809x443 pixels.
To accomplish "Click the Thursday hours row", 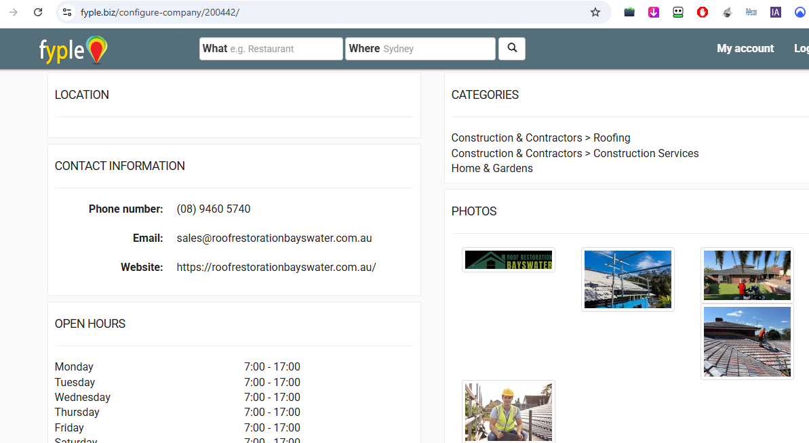I will (178, 412).
